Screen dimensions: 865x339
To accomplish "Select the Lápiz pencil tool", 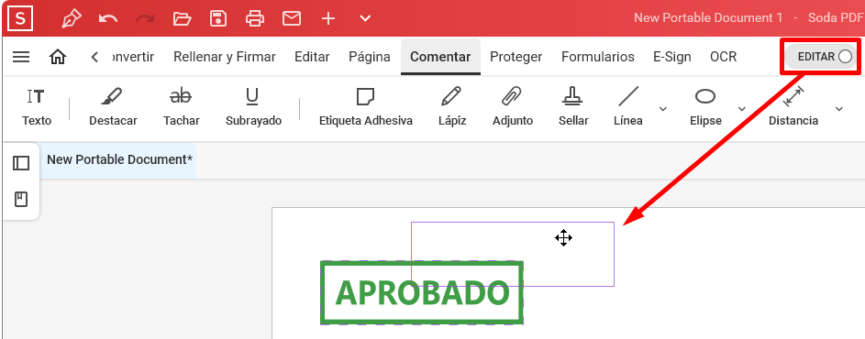I will (452, 107).
